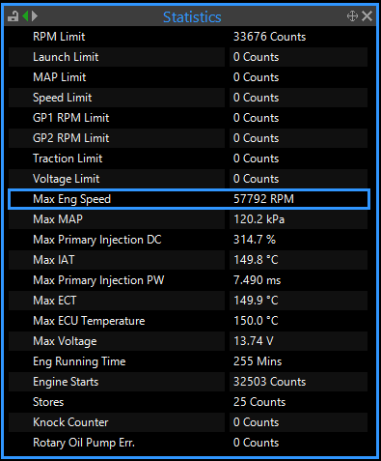Click the GP1 RPM Limit 0 Counts value
381x461 pixels.
pos(256,118)
